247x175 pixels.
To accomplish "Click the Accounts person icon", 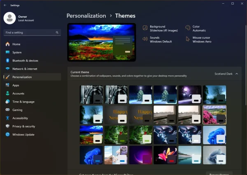I will [7, 93].
